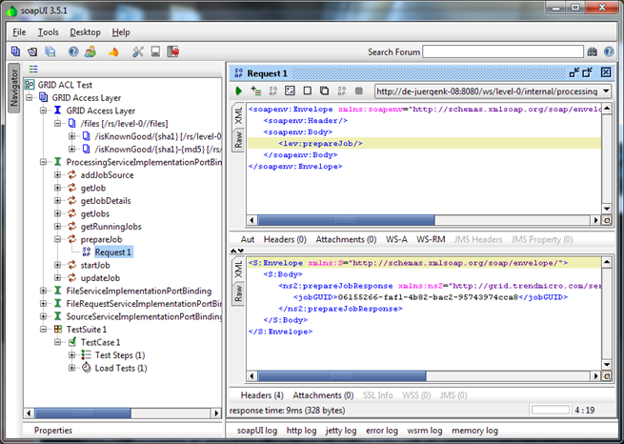Click the Trial orange icon in toolbar

(x=113, y=51)
